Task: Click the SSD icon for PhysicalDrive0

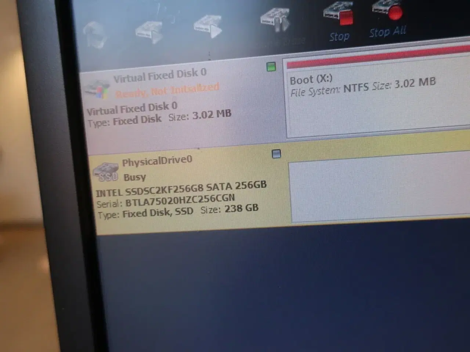Action: click(x=106, y=172)
